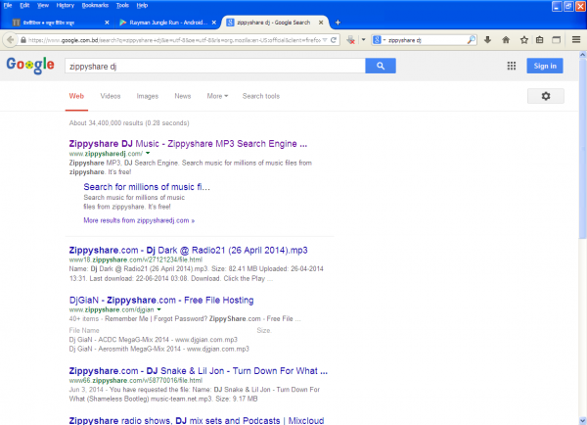Image resolution: width=587 pixels, height=425 pixels.
Task: Open the Google apps grid
Action: pos(512,66)
